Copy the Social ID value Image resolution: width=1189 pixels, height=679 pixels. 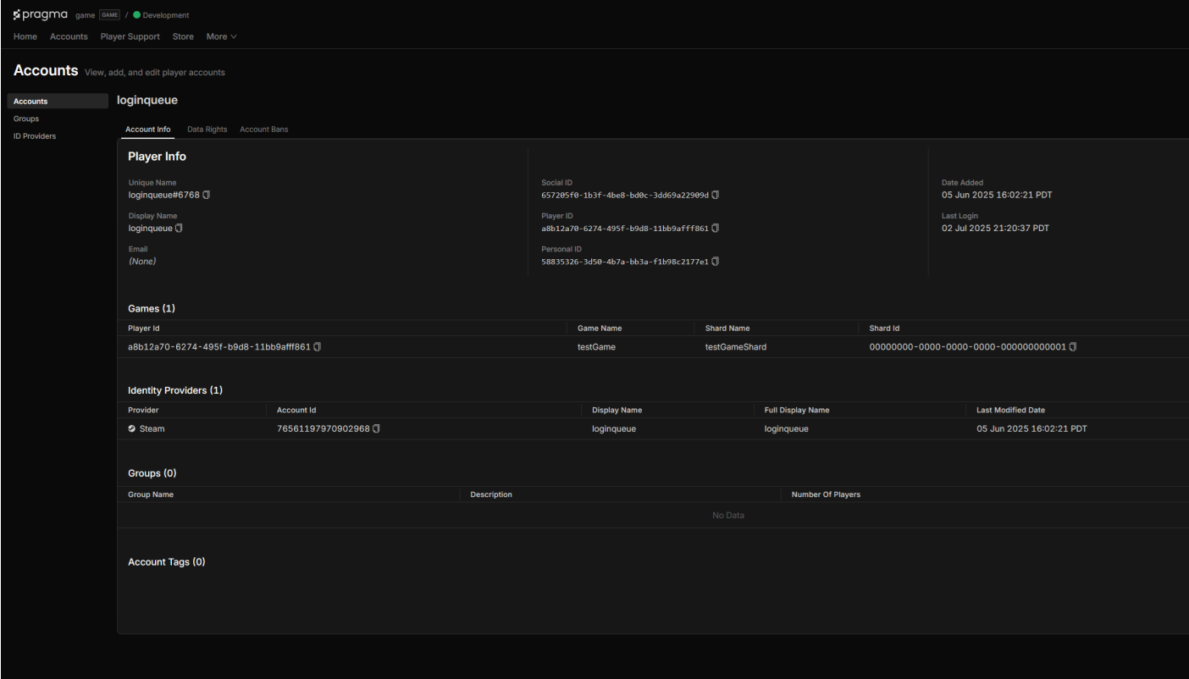coord(715,195)
